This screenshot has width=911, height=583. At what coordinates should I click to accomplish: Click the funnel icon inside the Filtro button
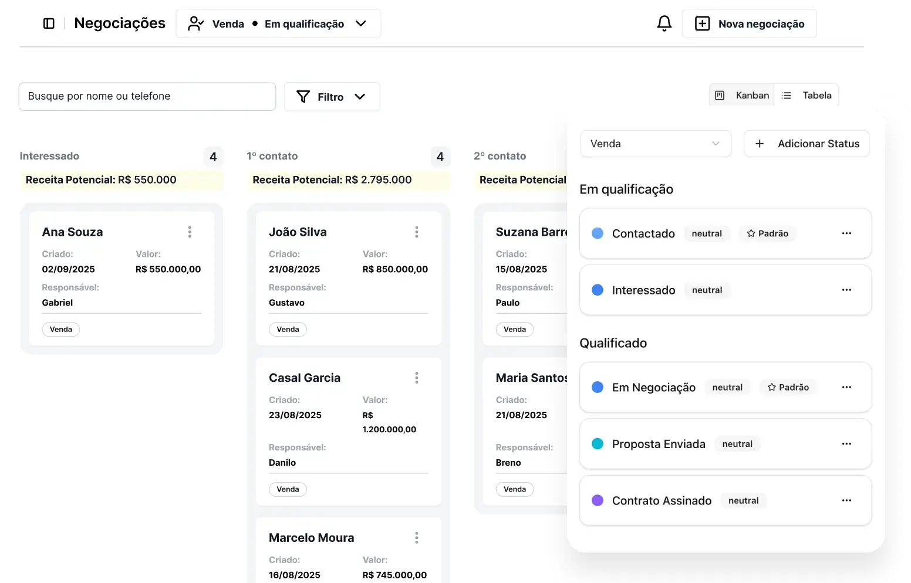point(303,97)
